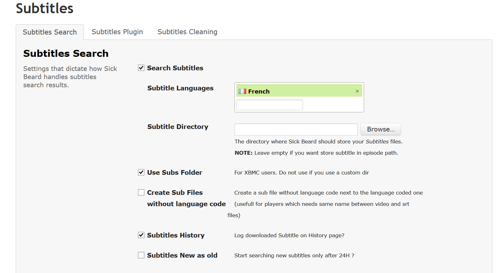Open the Subtitles Cleaning tab
Image resolution: width=503 pixels, height=273 pixels.
pos(187,32)
